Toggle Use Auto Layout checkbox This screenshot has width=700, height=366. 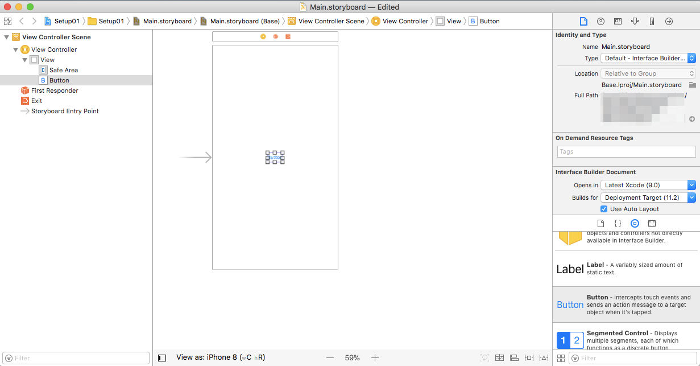[x=604, y=209]
